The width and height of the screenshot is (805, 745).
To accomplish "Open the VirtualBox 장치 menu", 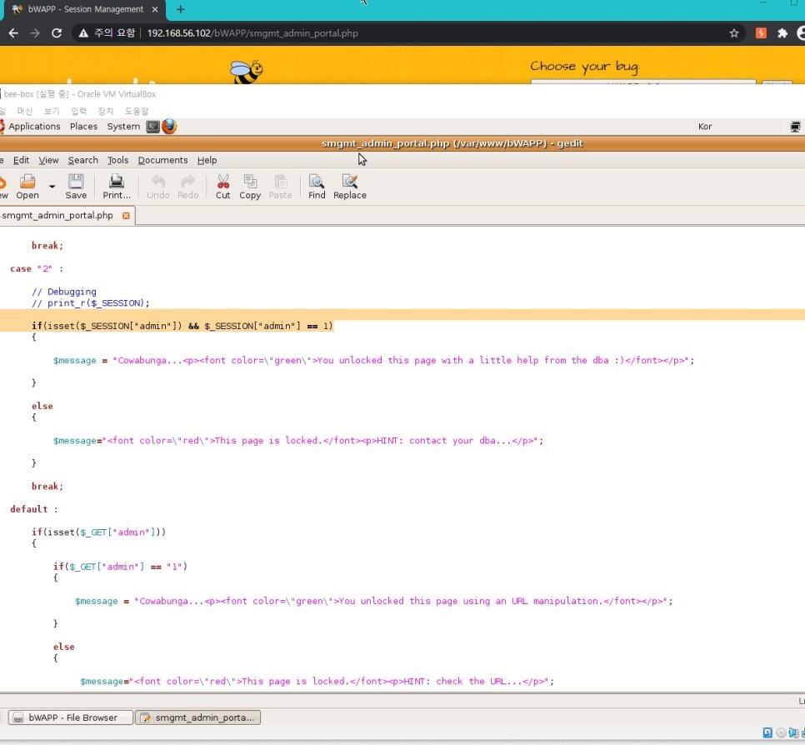I will click(105, 111).
